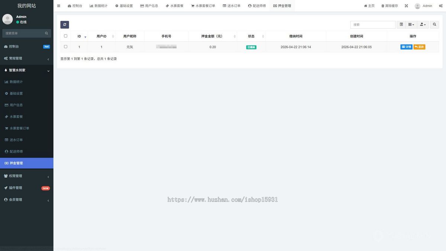Toggle table card view icon
Image resolution: width=446 pixels, height=251 pixels.
(401, 25)
